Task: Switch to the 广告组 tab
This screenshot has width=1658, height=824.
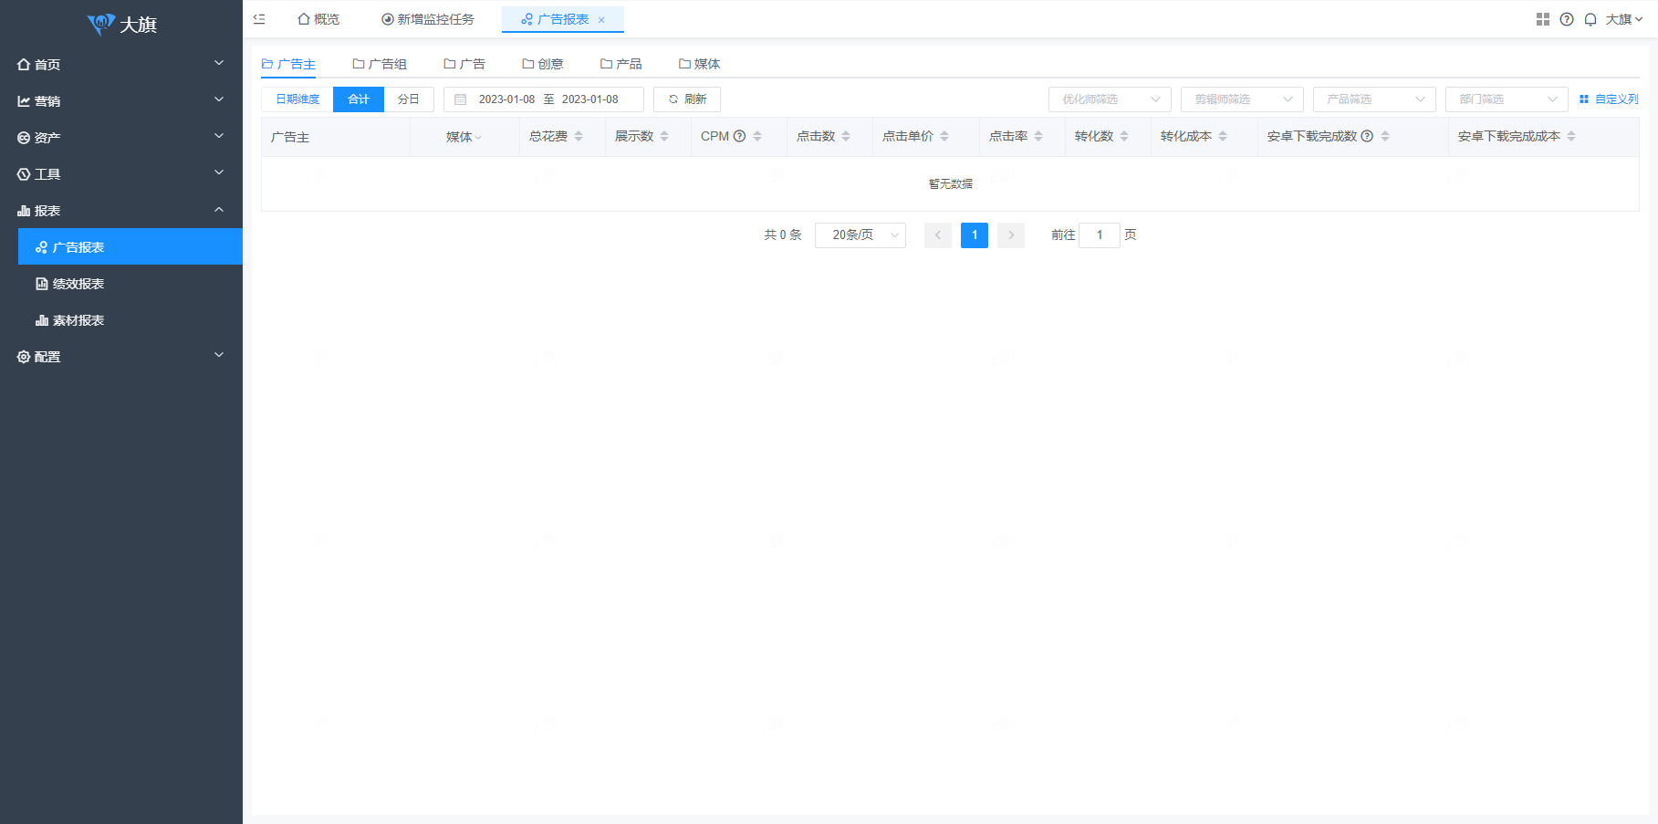Action: (380, 64)
